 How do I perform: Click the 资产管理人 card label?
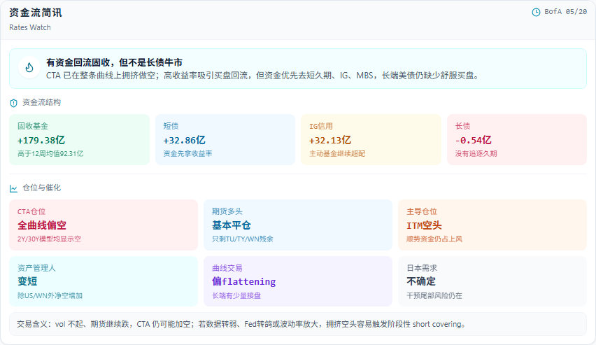pyautogui.click(x=36, y=268)
